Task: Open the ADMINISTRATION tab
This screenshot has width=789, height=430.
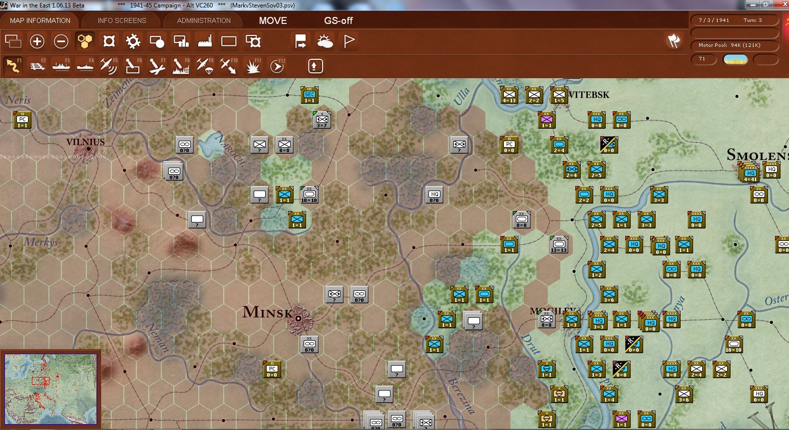Action: [x=204, y=20]
